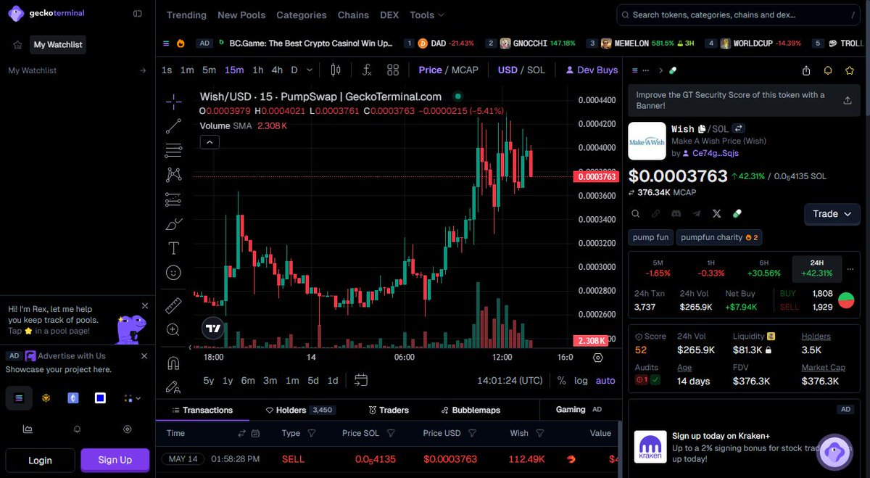
Task: Open the Chains menu
Action: pos(353,15)
